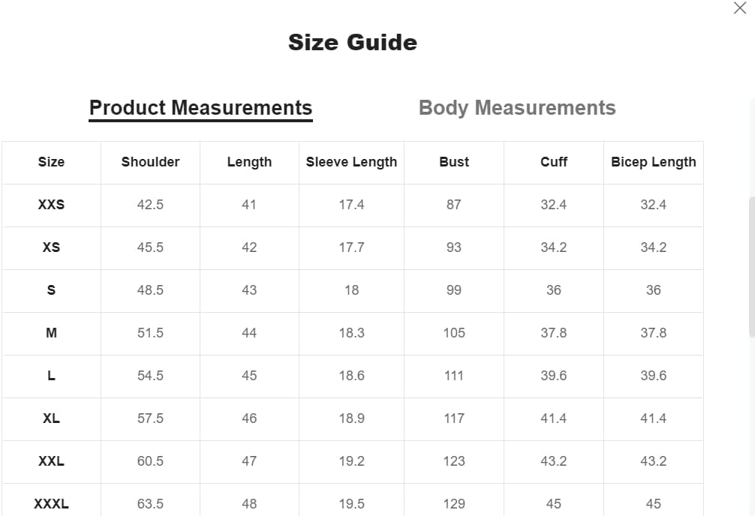
Task: Select the XS size row label
Action: pyautogui.click(x=51, y=247)
